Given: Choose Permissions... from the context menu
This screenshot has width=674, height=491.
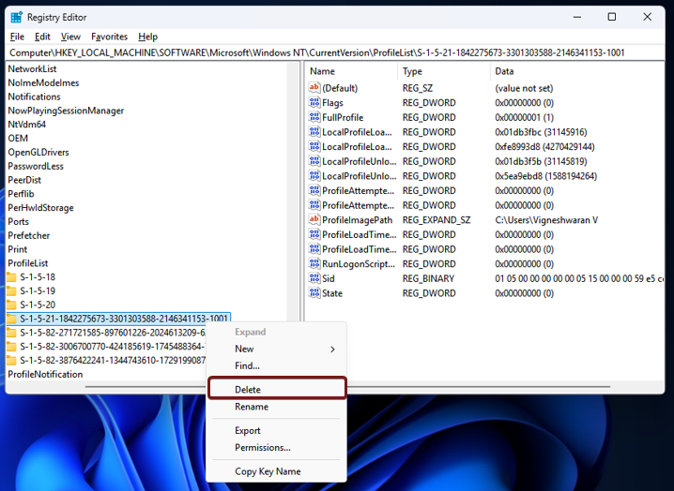Looking at the screenshot, I should point(277,447).
